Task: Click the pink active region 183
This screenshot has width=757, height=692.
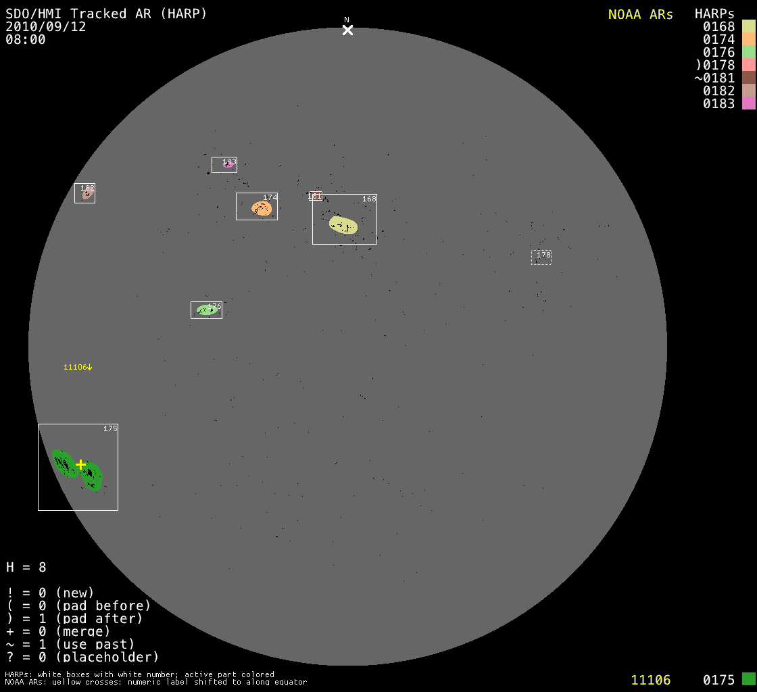Action: point(228,164)
